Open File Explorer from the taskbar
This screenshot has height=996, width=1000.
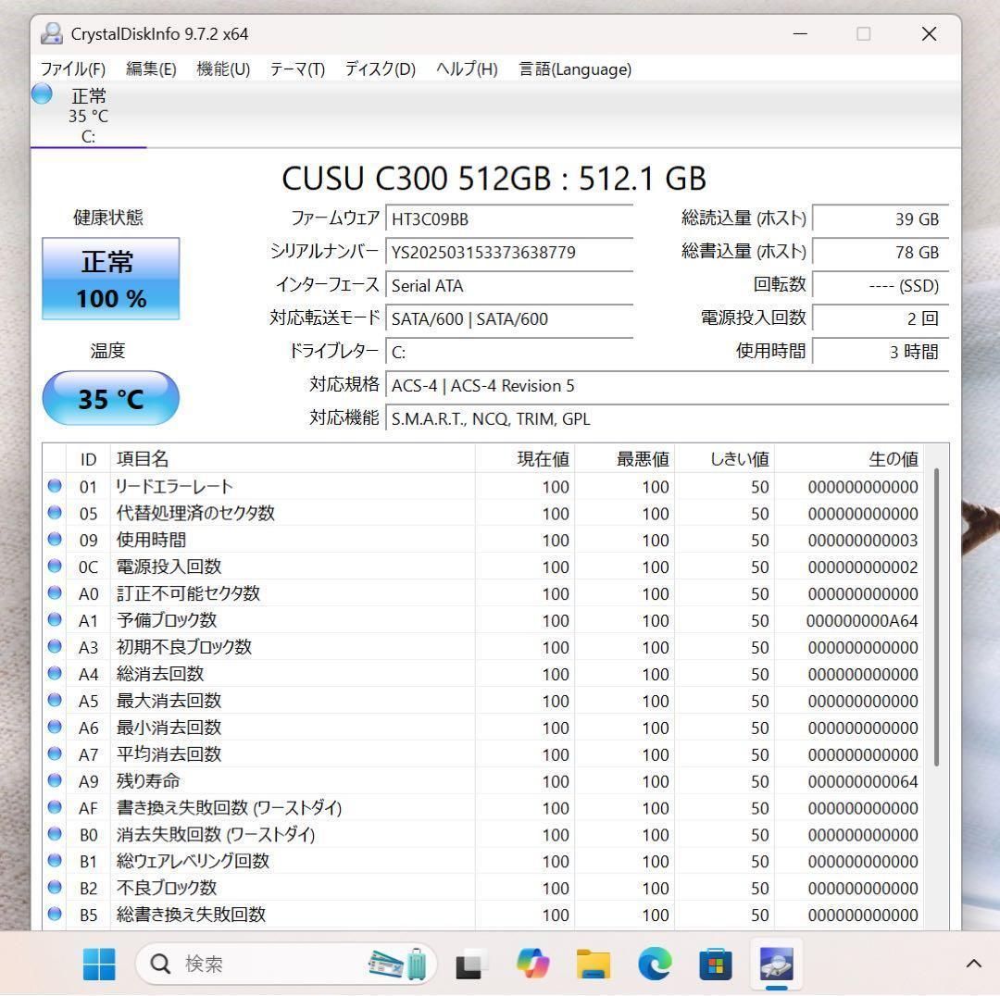pos(593,965)
